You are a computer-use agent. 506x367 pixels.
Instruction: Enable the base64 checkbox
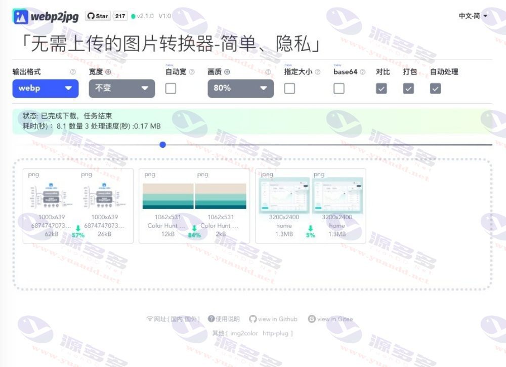click(x=339, y=89)
